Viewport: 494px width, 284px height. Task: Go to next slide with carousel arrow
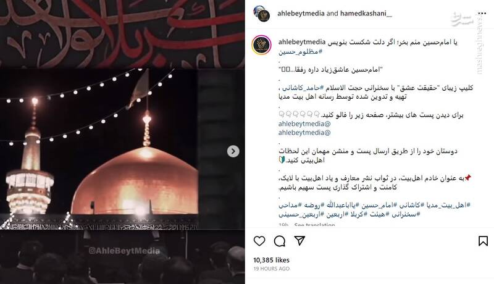click(x=233, y=151)
